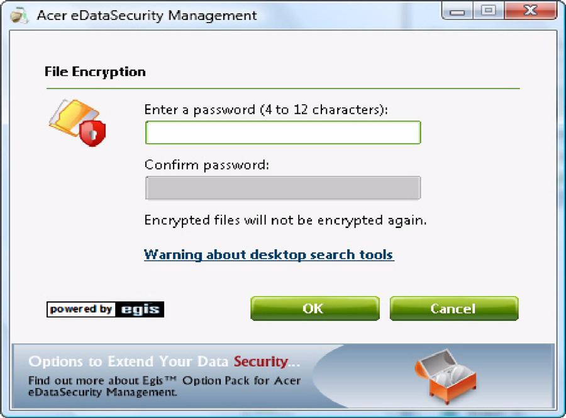Click the Acer eDataSecurity title bar icon
This screenshot has height=418, width=566.
click(18, 16)
